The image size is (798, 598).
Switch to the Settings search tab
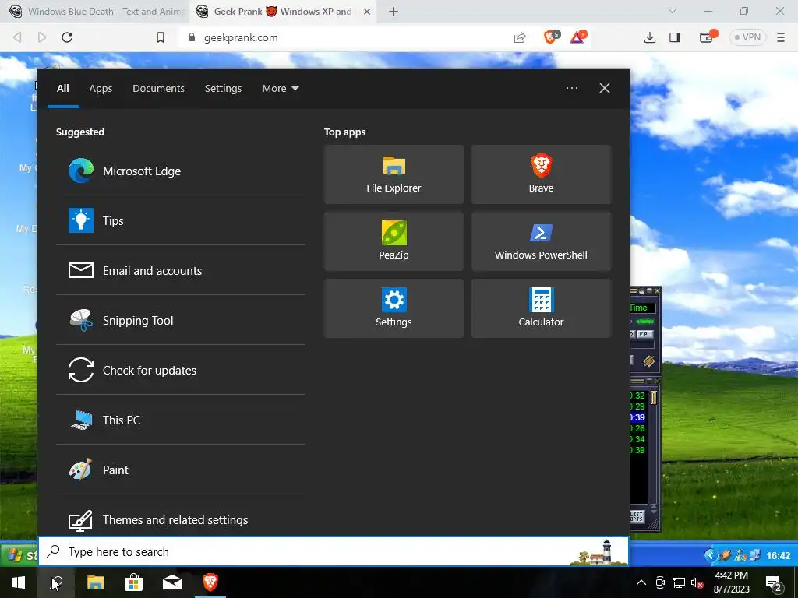[223, 89]
